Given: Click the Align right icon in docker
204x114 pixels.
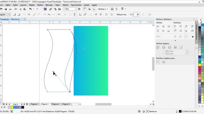Looking at the screenshot, I should click(x=169, y=26).
